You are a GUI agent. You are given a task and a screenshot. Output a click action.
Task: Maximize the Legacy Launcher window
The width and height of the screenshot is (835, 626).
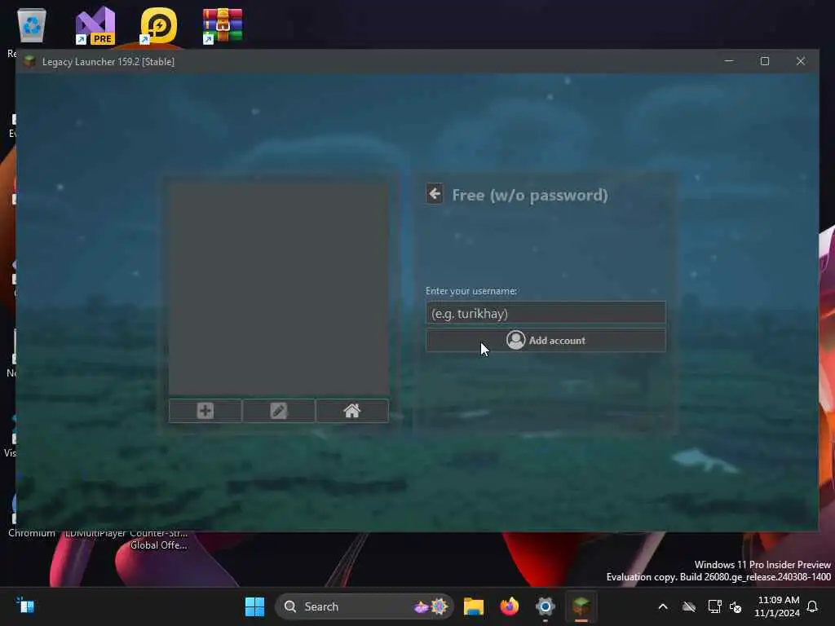(x=765, y=61)
